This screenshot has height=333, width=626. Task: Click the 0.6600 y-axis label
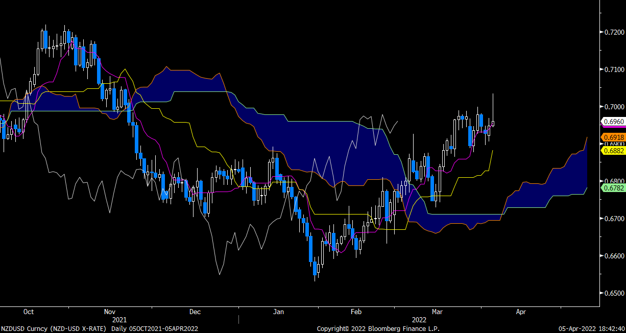613,256
